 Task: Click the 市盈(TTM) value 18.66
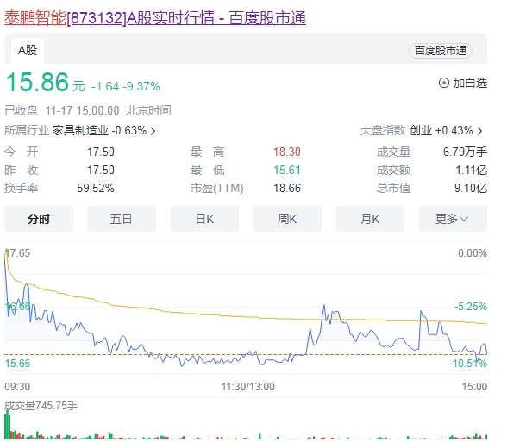click(287, 188)
